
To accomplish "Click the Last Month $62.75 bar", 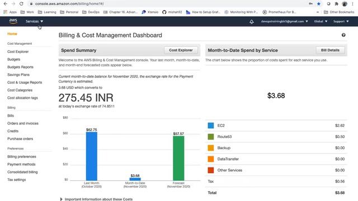I will tap(92, 156).
